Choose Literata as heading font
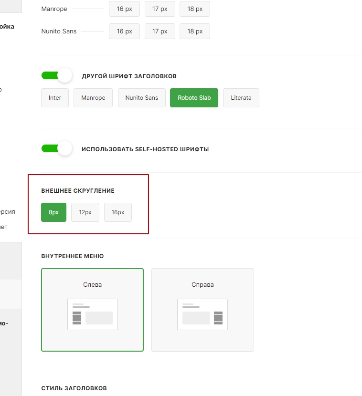 [x=241, y=98]
